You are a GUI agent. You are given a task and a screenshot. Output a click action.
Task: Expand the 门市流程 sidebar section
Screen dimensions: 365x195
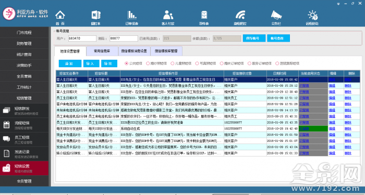24,32
